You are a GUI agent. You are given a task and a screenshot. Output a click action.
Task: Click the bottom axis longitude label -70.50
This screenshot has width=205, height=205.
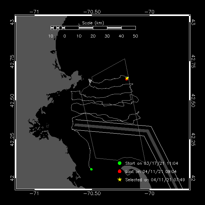click(92, 193)
